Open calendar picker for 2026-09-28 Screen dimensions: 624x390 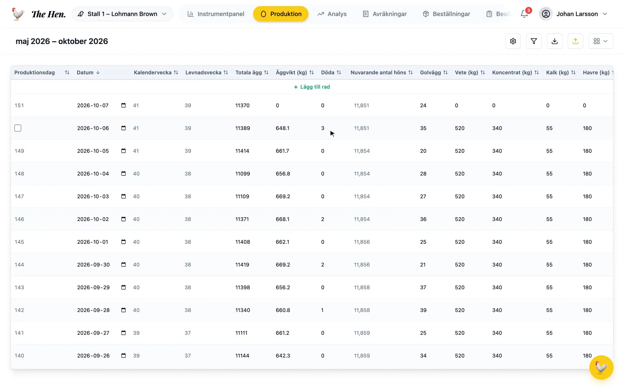pos(123,310)
